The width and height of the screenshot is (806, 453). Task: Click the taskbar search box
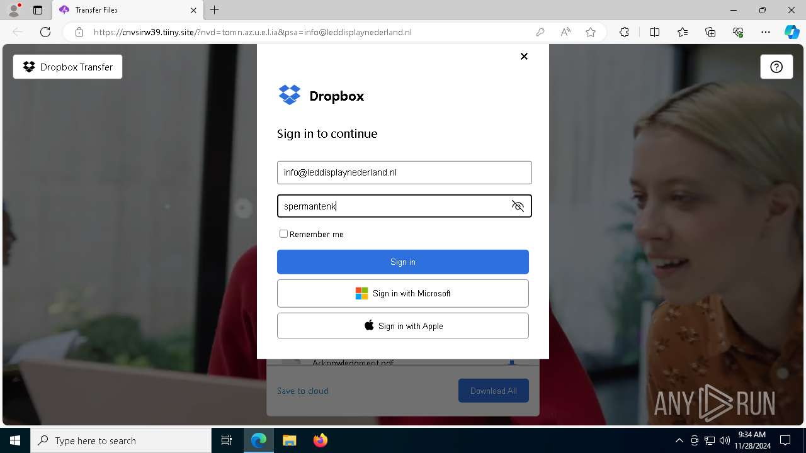121,440
